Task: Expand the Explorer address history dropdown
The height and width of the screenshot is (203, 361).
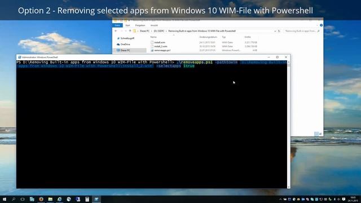Action: (x=275, y=31)
